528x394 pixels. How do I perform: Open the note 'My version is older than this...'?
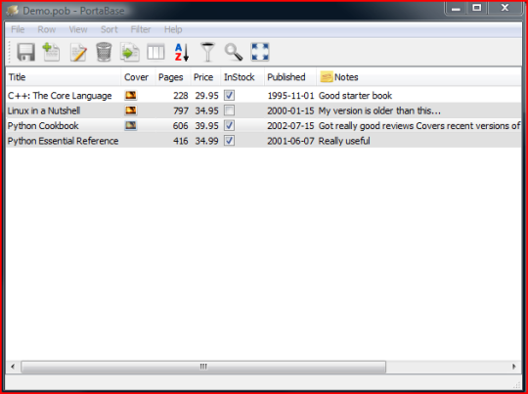point(379,110)
